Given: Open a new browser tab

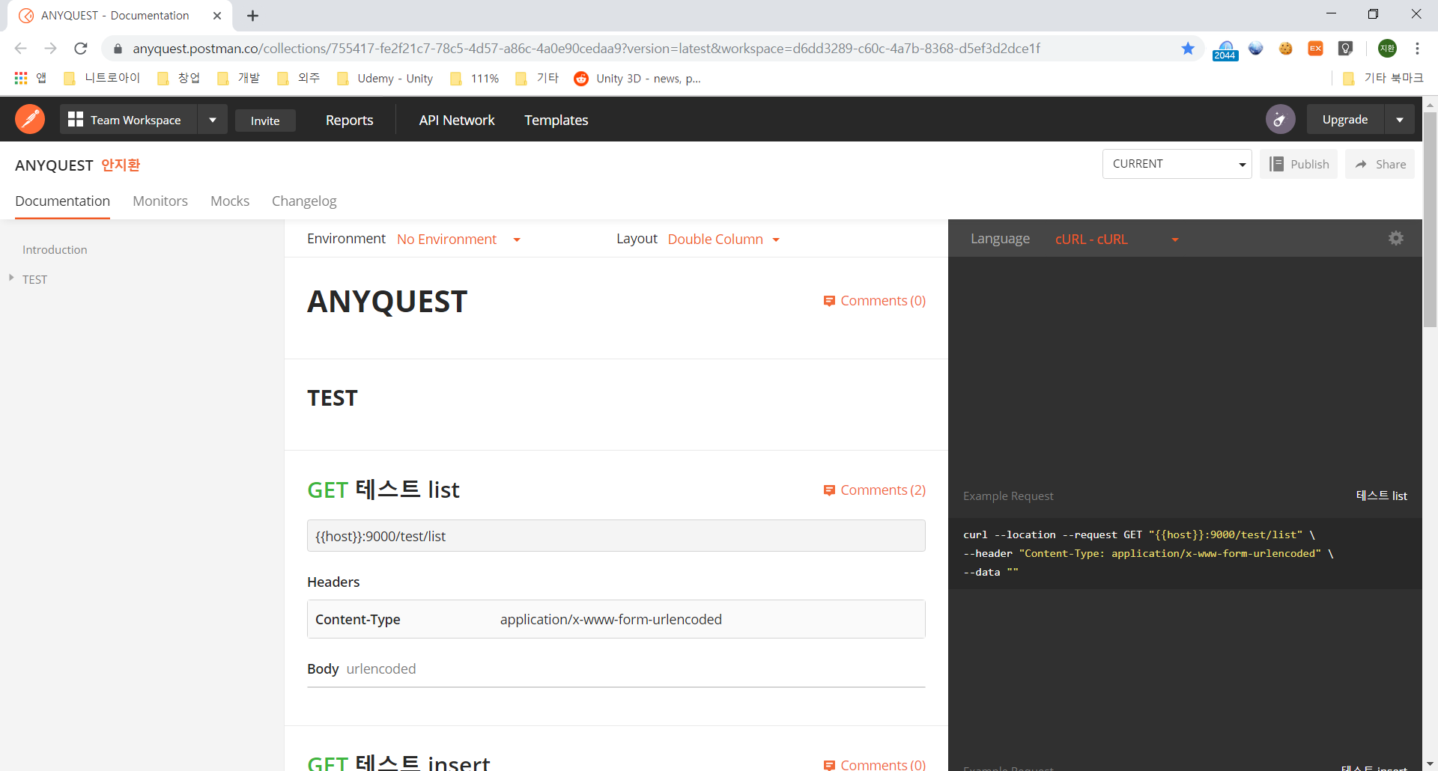Looking at the screenshot, I should coord(253,16).
